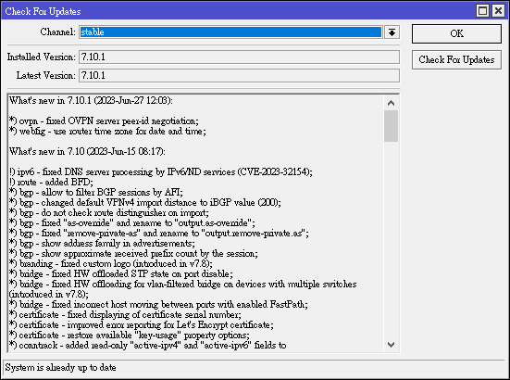Click the bgp route distinguisher line
This screenshot has width=510, height=380.
pos(109,212)
